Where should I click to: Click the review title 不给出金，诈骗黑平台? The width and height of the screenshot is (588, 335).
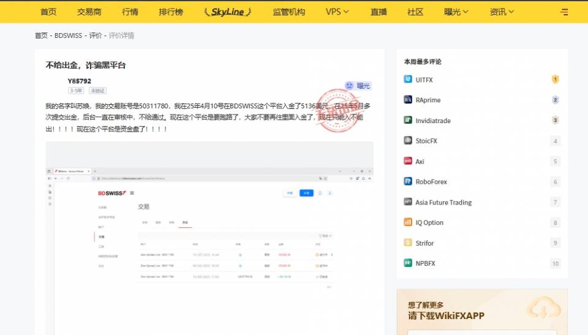pos(86,66)
